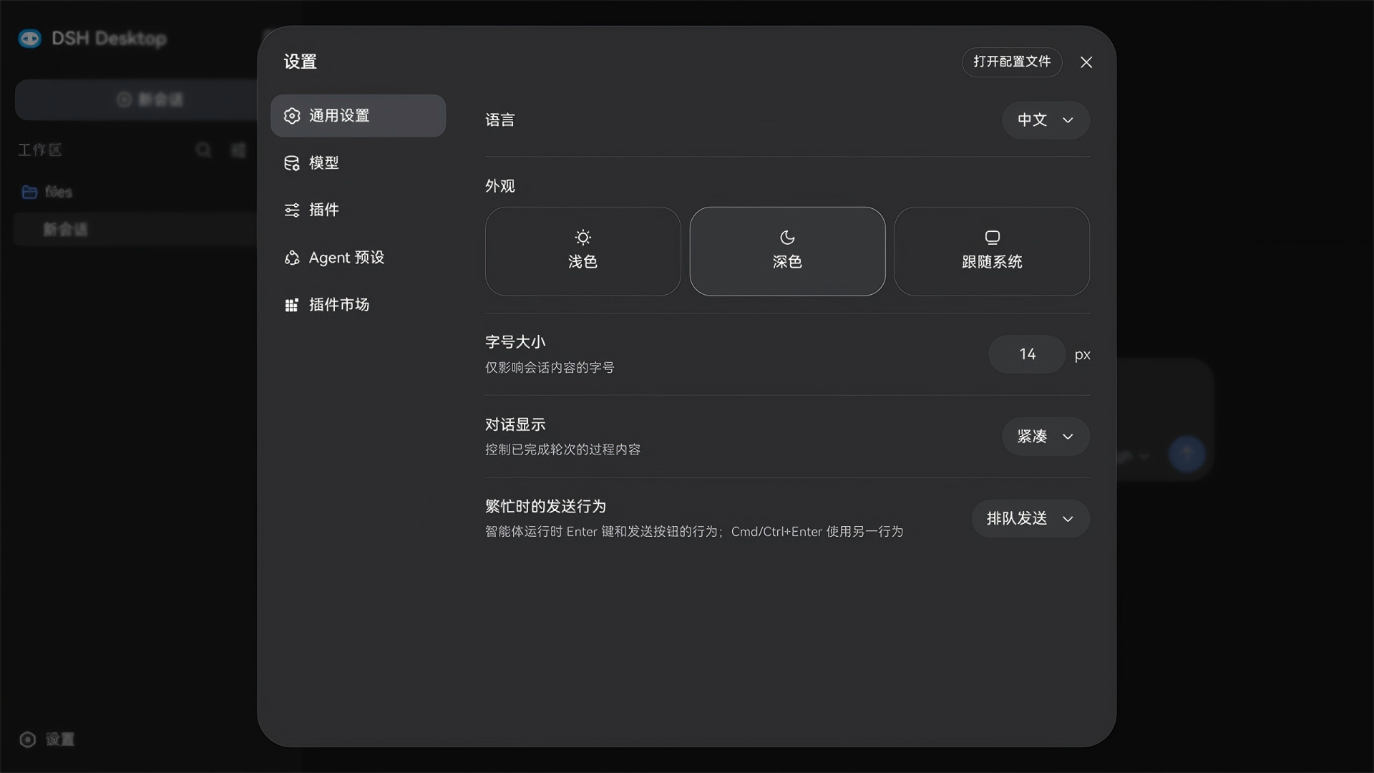Viewport: 1374px width, 773px height.
Task: Click the search icon in 工作区
Action: [x=204, y=150]
